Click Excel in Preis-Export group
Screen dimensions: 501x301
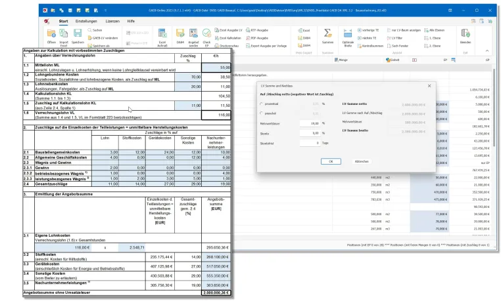(304, 31)
